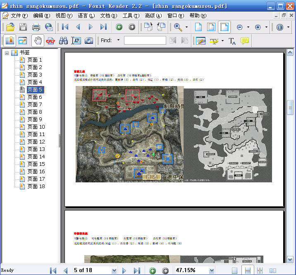
Task: Open the 语言(L) menu
Action: (86, 16)
